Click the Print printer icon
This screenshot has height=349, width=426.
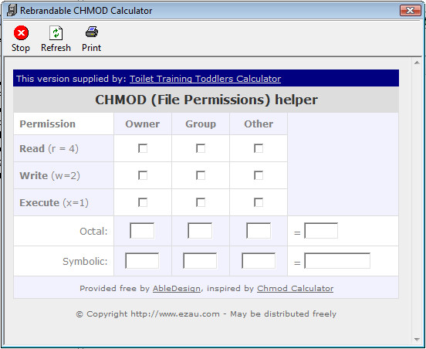coord(92,32)
